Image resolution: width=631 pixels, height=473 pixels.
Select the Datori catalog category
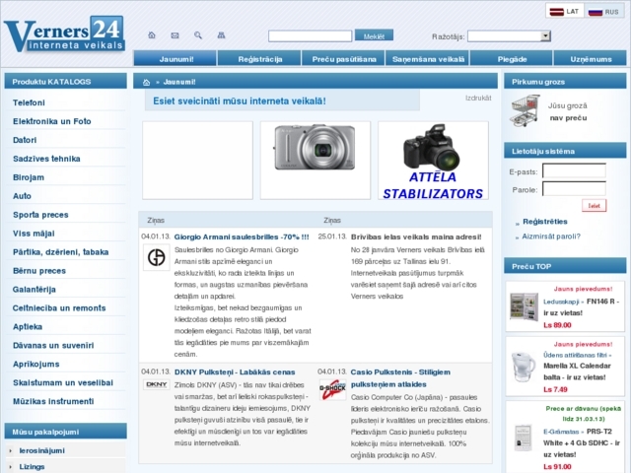tap(25, 140)
